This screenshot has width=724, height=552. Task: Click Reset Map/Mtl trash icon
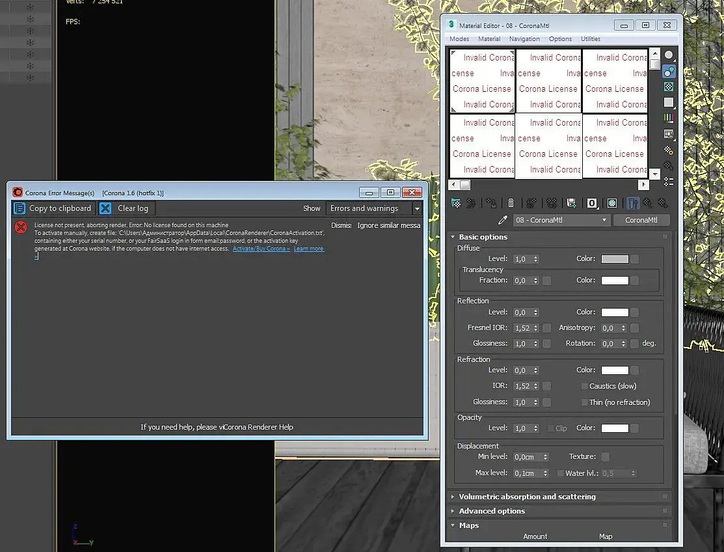[511, 203]
